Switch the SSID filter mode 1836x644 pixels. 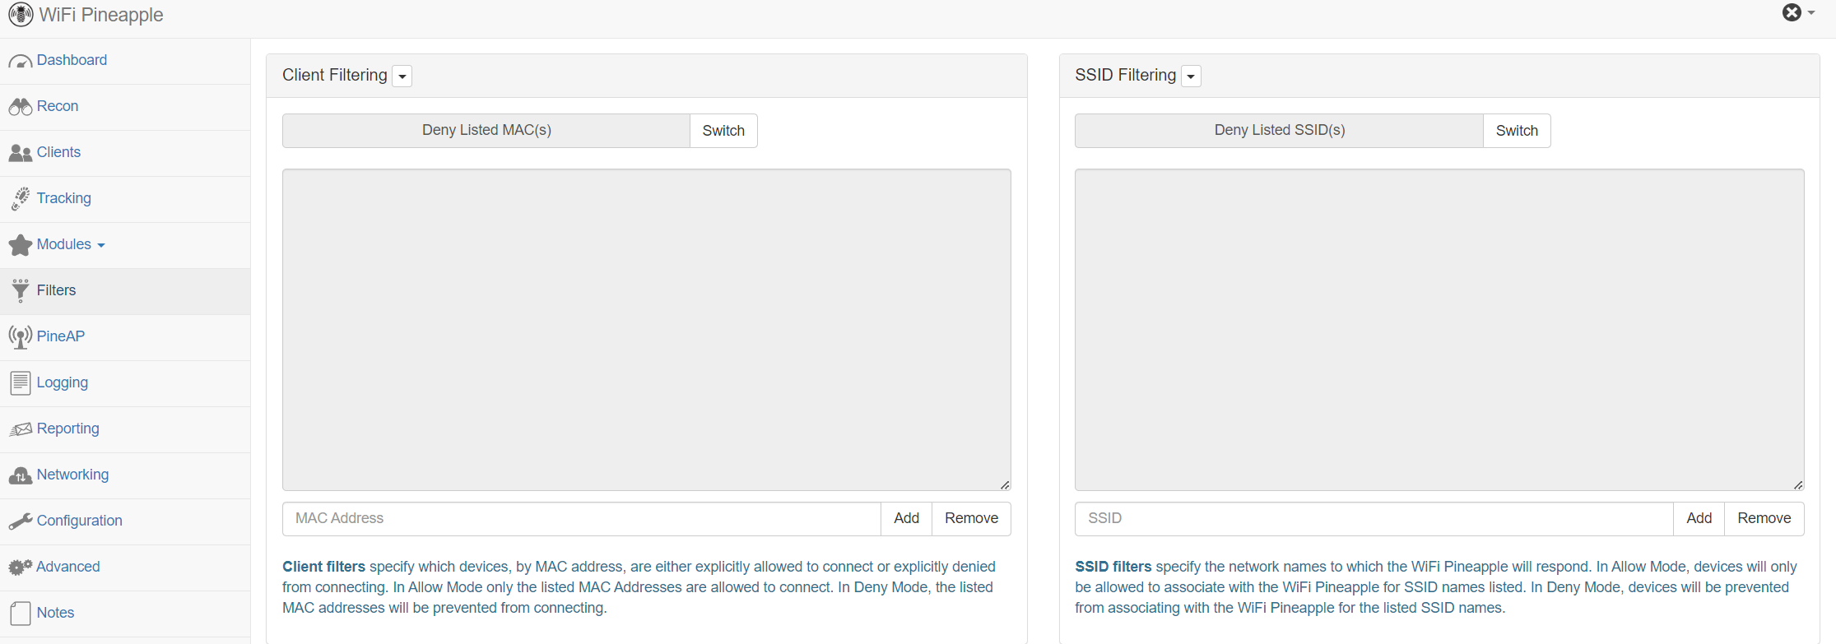point(1517,131)
